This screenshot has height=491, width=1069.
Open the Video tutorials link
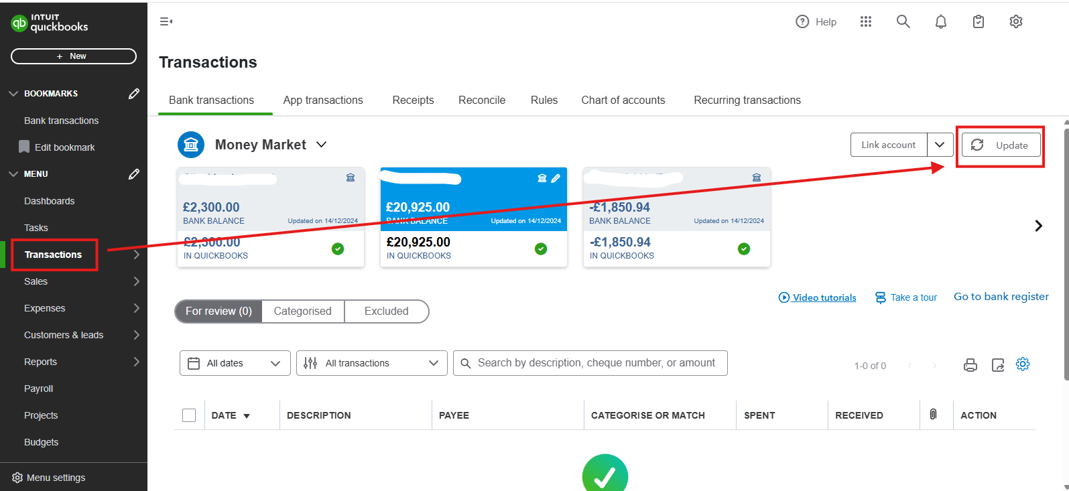pos(818,297)
